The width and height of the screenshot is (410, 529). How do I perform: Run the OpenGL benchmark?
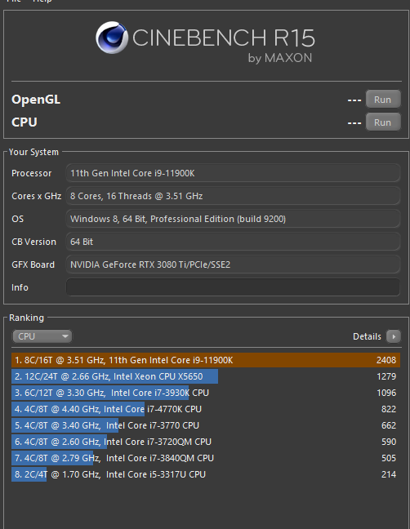383,100
